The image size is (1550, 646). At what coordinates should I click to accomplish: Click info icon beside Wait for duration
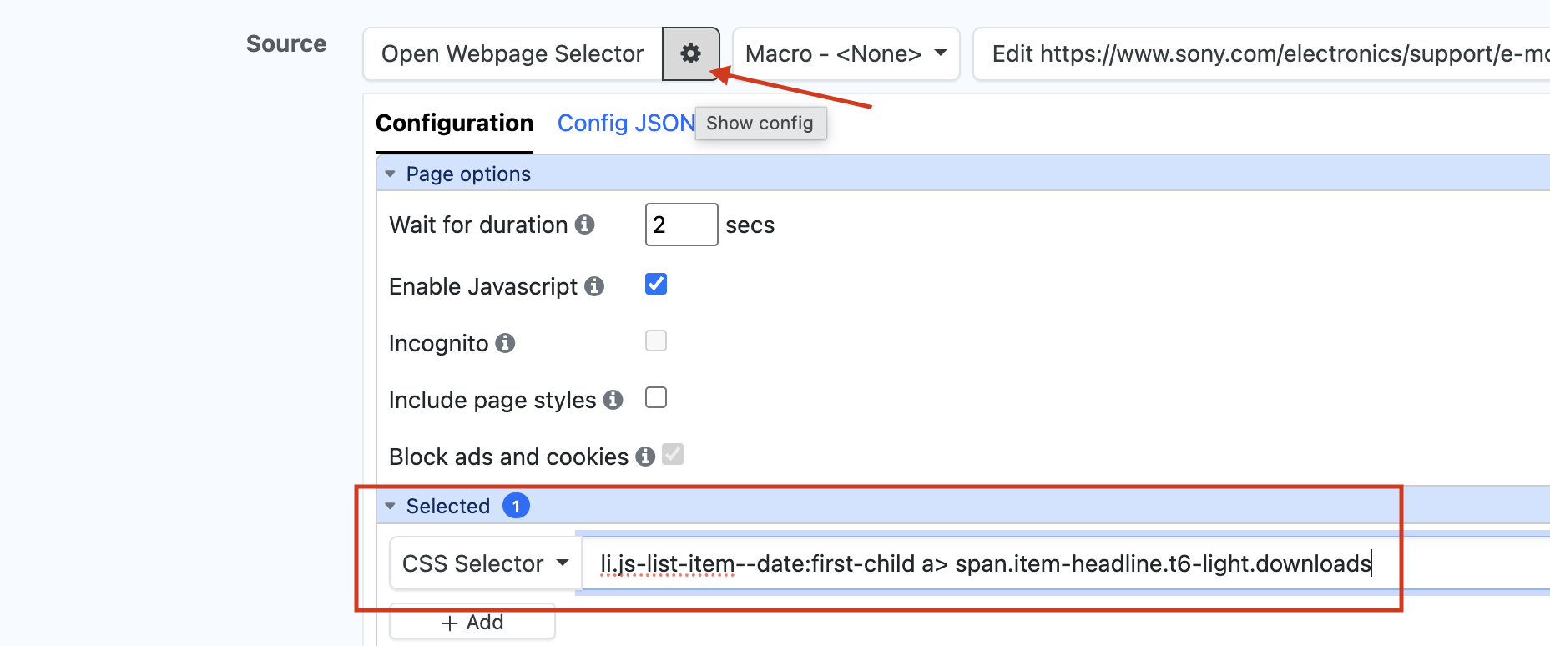(585, 225)
